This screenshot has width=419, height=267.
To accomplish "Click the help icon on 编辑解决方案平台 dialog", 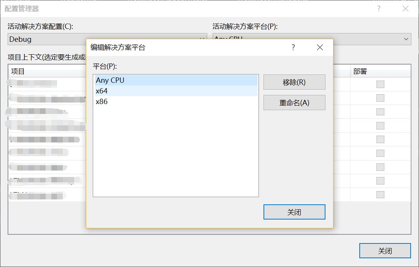I will [293, 47].
